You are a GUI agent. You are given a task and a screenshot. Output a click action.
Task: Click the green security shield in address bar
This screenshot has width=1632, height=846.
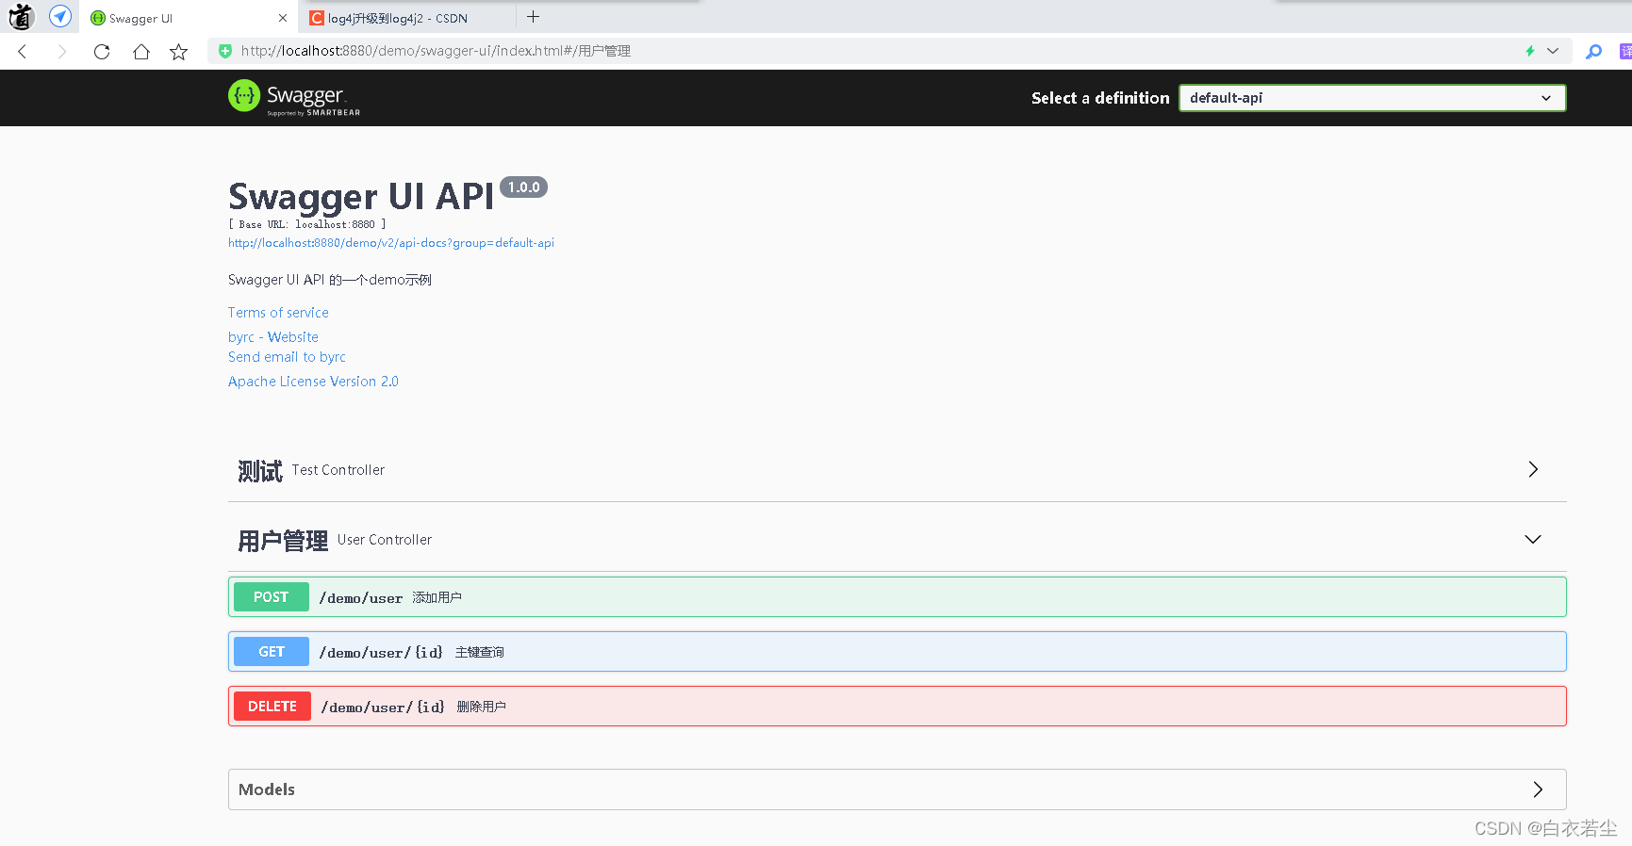[x=225, y=51]
